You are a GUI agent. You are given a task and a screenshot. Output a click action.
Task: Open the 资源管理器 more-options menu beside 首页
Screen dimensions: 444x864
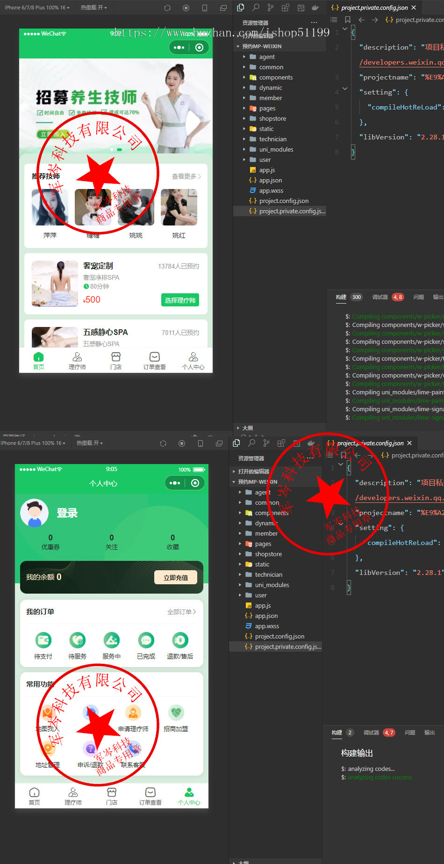(x=314, y=22)
